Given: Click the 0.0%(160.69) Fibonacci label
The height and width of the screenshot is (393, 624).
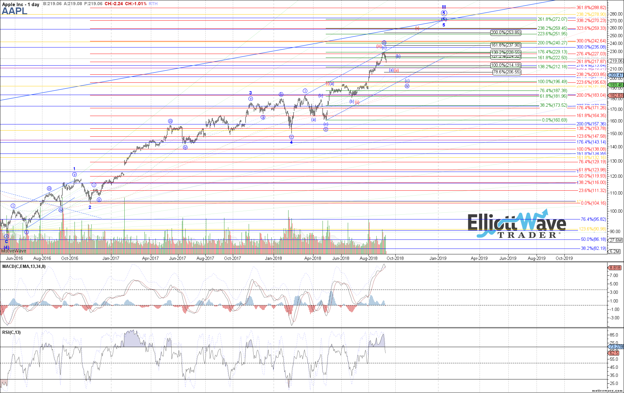Looking at the screenshot, I should (555, 120).
